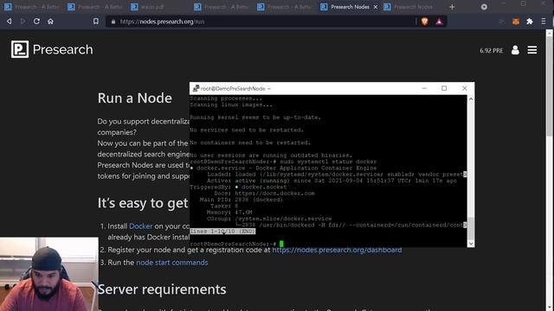Image resolution: width=554 pixels, height=311 pixels.
Task: Switch to the pdf tab
Action: pos(159,7)
